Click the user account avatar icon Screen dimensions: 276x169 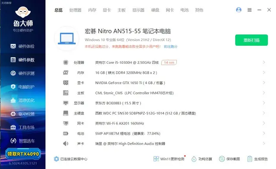coord(238,10)
